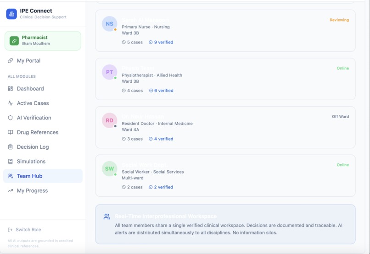This screenshot has height=254, width=370.
Task: Open the Pharmacist Ilham Moulhem role card
Action: click(43, 41)
